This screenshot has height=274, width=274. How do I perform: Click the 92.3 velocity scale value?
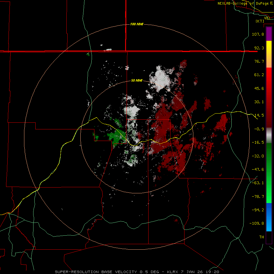259,48
